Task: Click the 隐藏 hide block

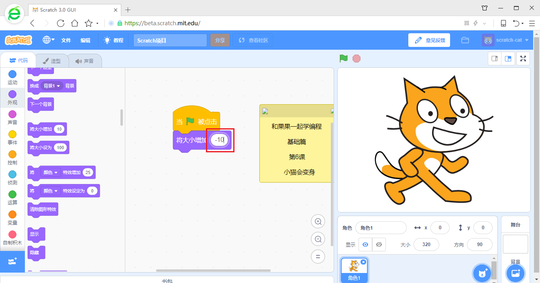Action: tap(36, 253)
